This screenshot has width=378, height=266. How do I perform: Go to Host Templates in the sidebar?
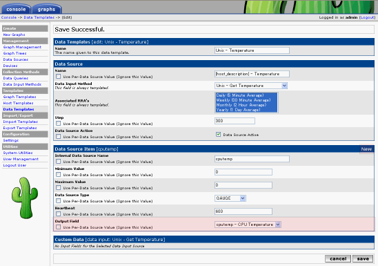click(19, 103)
